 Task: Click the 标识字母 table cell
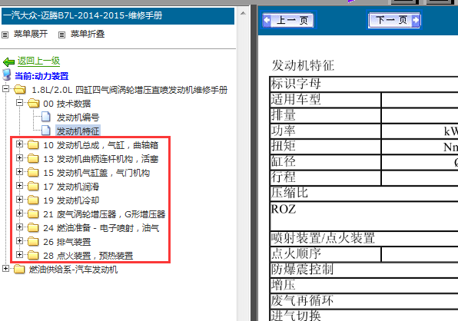363,84
